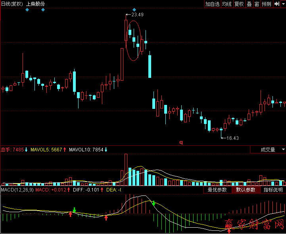Select the 默认参数 tab
The width and height of the screenshot is (286, 234).
(x=246, y=190)
